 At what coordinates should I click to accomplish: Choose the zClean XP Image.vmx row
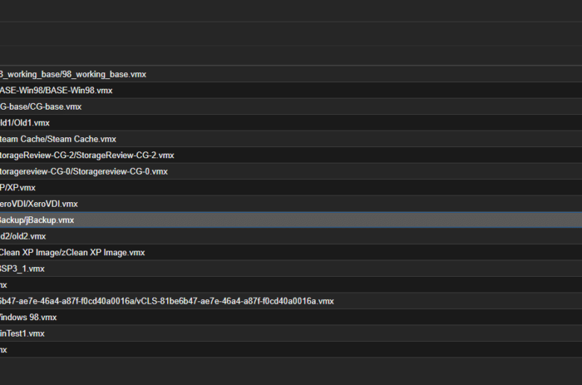(291, 252)
